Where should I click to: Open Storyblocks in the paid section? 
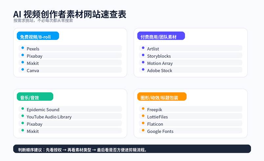[159, 56]
